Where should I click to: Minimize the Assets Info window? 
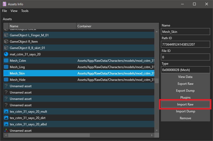click(x=182, y=4)
